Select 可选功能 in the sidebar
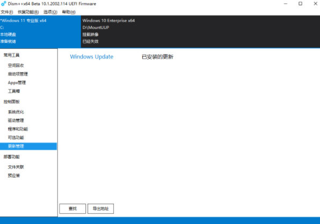This screenshot has height=224, width=320. pyautogui.click(x=16, y=137)
